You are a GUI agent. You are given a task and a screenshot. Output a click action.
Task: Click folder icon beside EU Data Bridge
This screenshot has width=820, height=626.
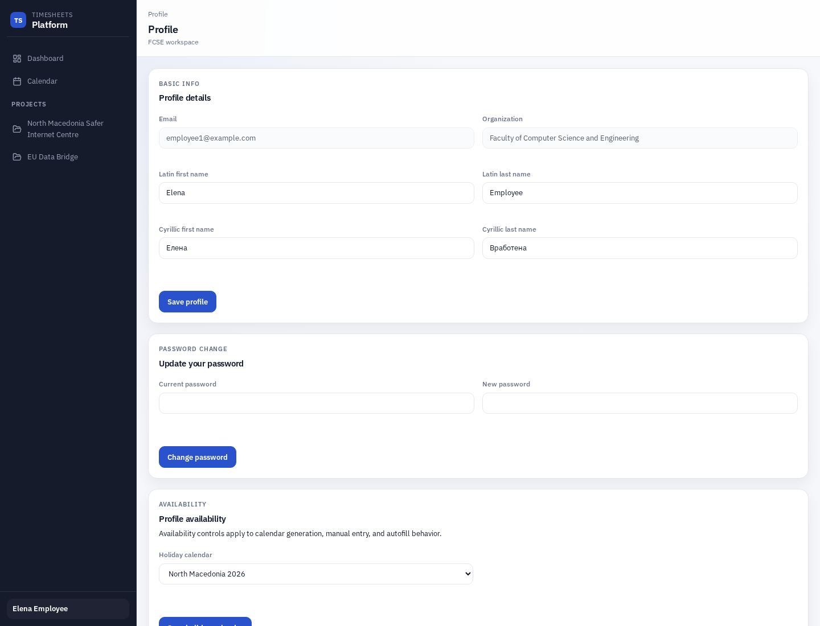point(17,156)
